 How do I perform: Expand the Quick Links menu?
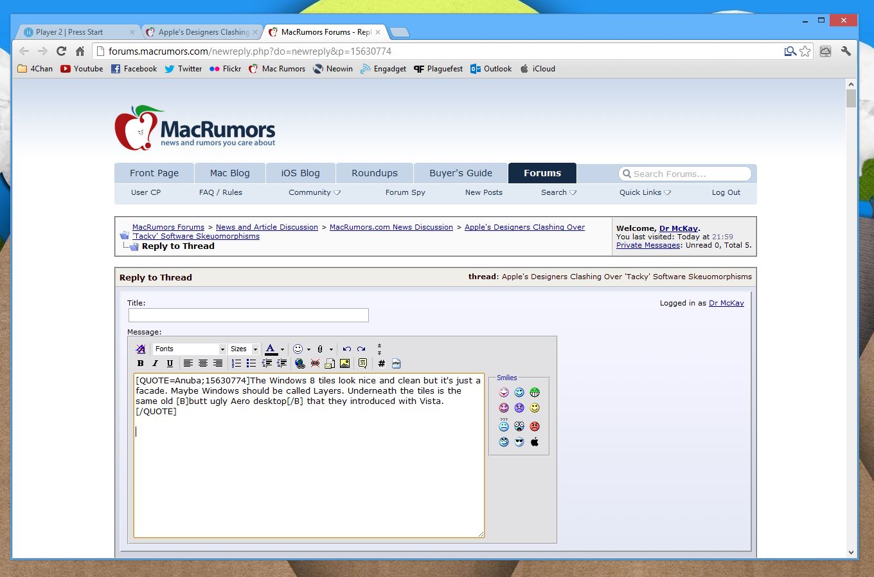click(x=645, y=192)
